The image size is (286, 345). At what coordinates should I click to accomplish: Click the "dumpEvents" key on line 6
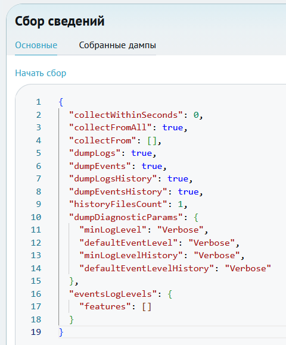click(100, 166)
